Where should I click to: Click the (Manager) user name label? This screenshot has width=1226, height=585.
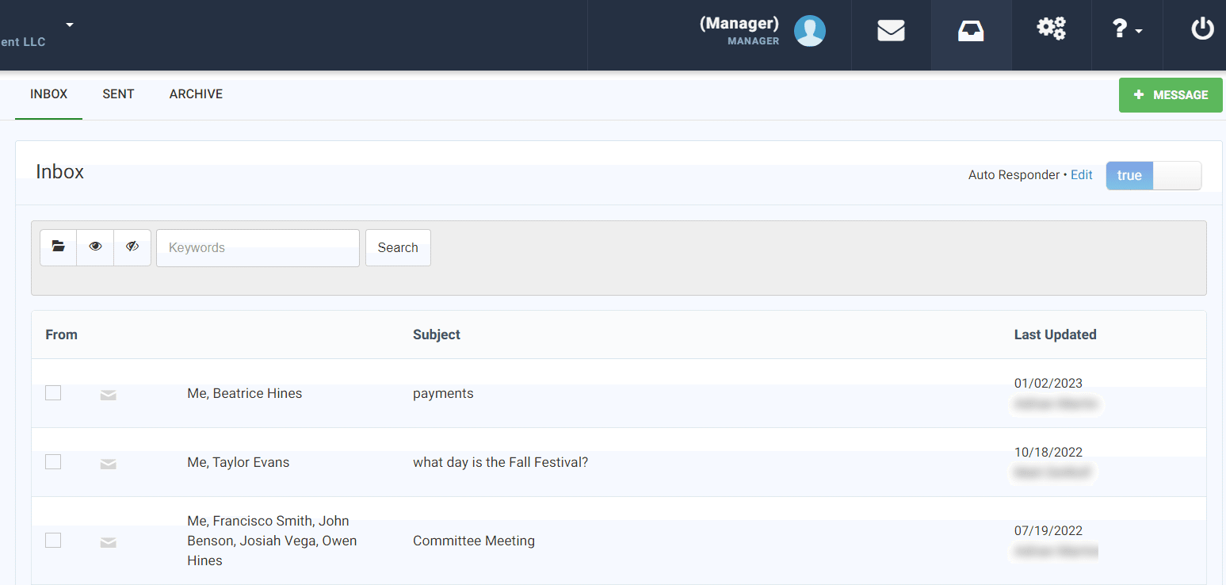[x=739, y=24]
